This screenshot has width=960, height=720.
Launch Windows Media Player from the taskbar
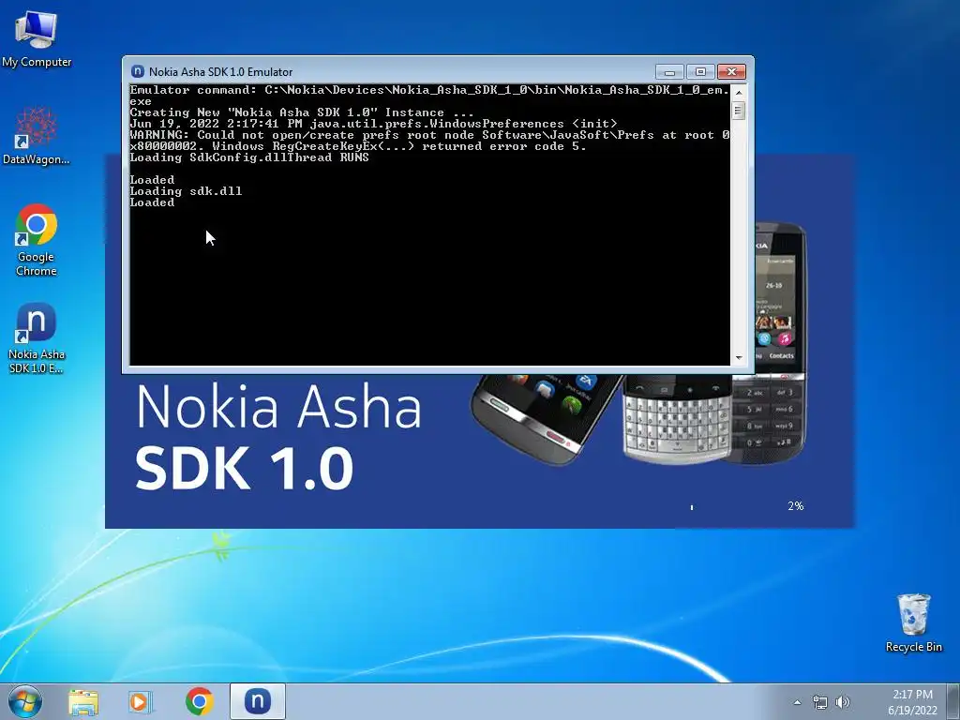pos(141,701)
